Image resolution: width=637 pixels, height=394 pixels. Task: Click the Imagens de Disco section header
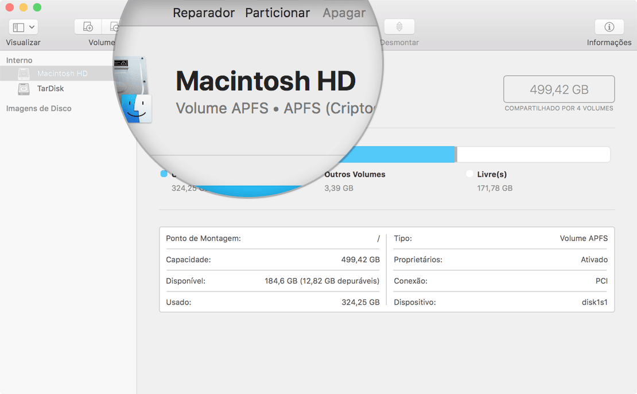pos(38,108)
